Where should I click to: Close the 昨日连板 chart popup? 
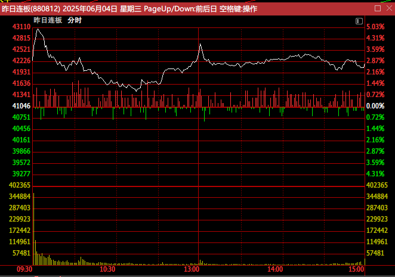tap(388, 9)
